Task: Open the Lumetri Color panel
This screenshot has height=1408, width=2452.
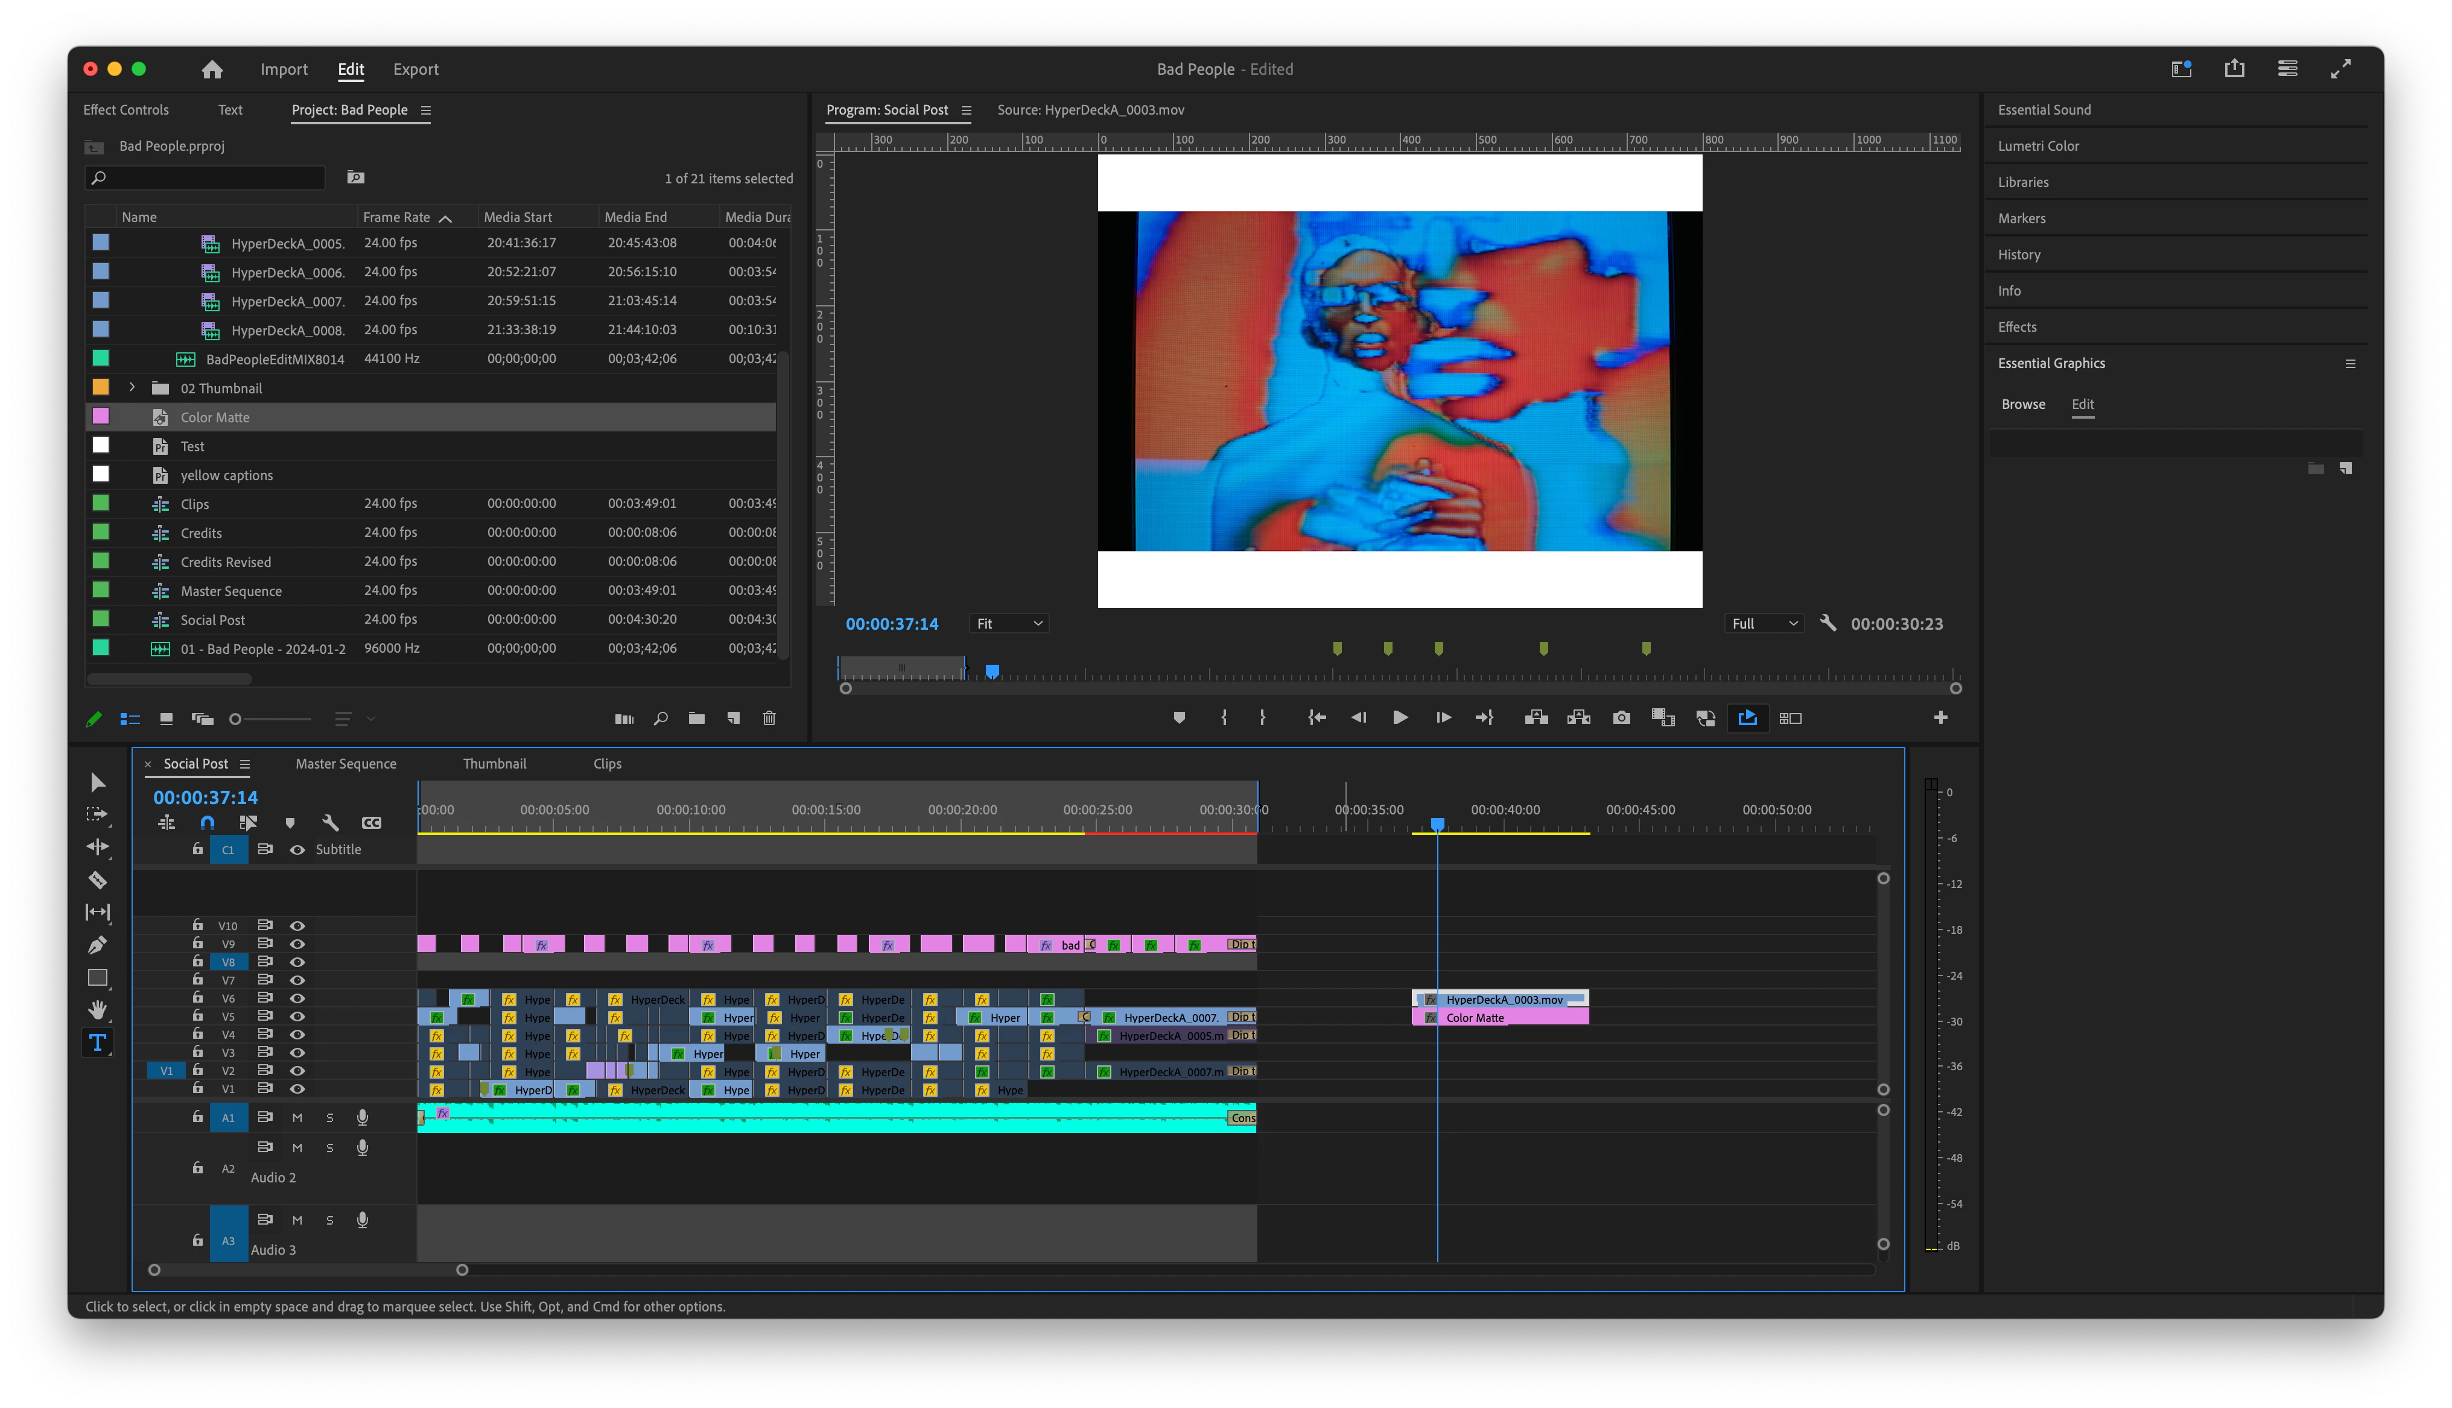Action: [x=2038, y=146]
